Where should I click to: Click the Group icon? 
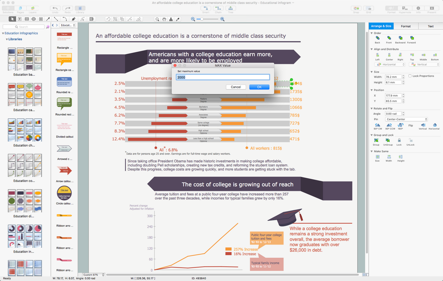point(376,140)
